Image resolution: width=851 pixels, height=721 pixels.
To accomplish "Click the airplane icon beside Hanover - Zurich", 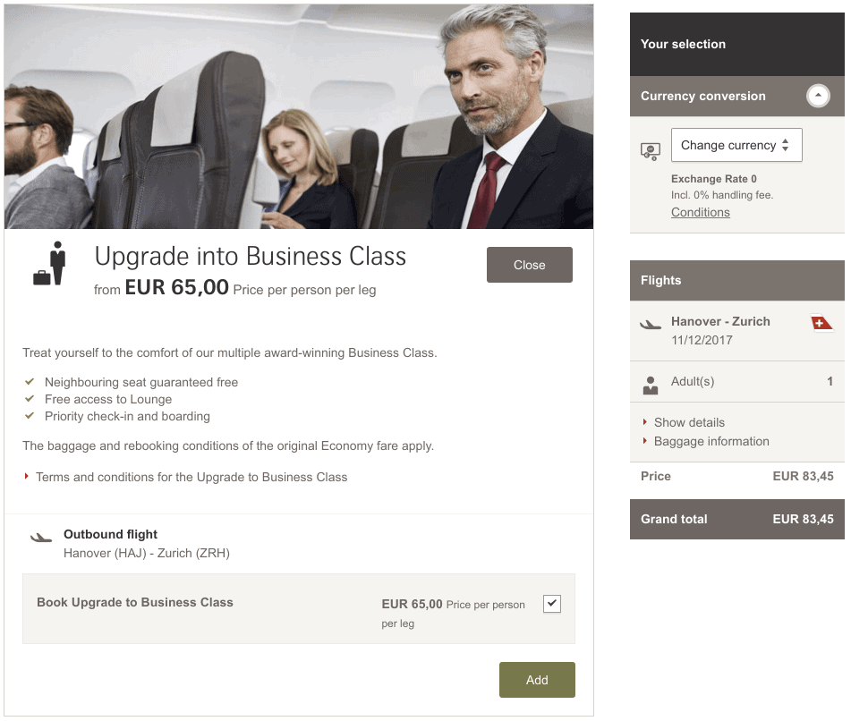I will 651,325.
